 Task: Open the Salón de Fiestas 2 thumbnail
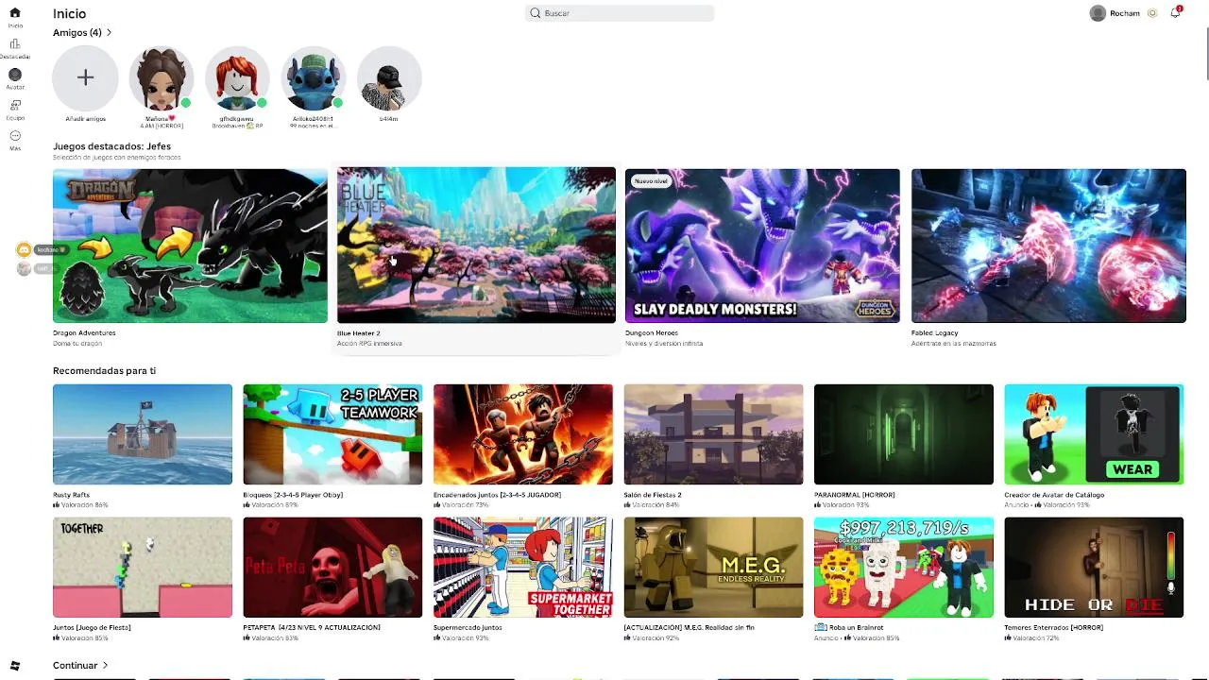(x=713, y=434)
